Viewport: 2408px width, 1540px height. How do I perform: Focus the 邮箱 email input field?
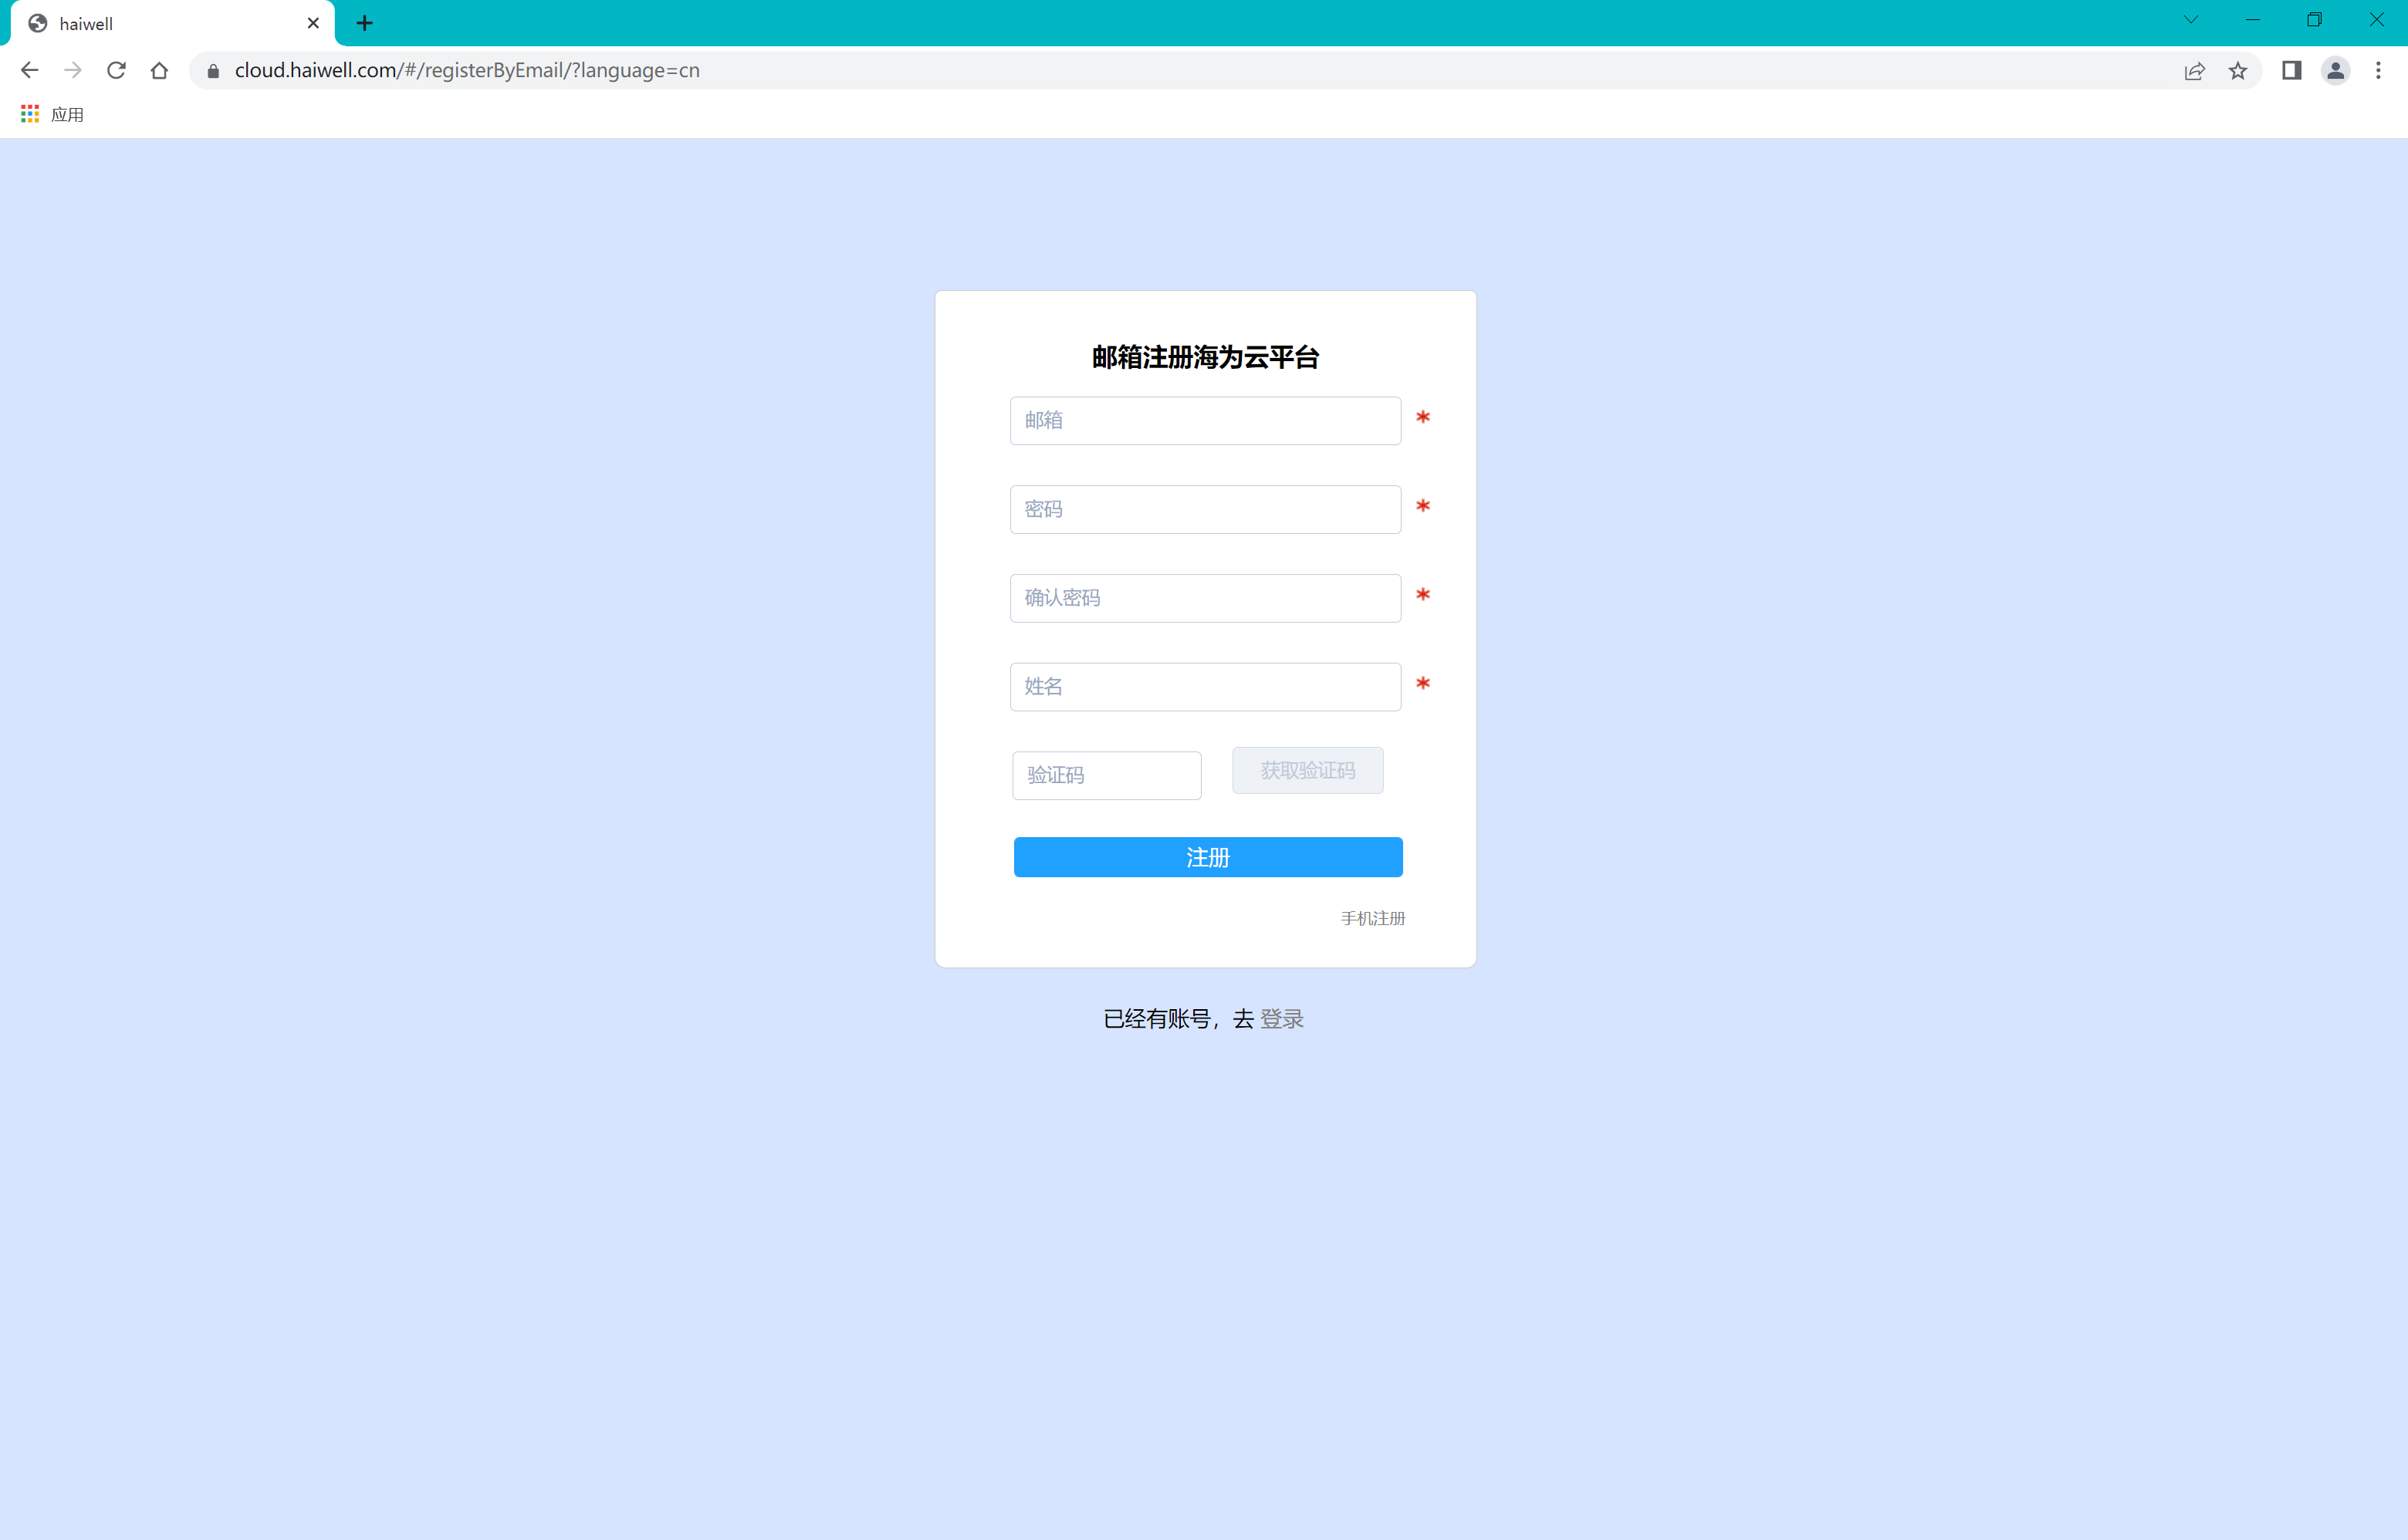coord(1206,421)
